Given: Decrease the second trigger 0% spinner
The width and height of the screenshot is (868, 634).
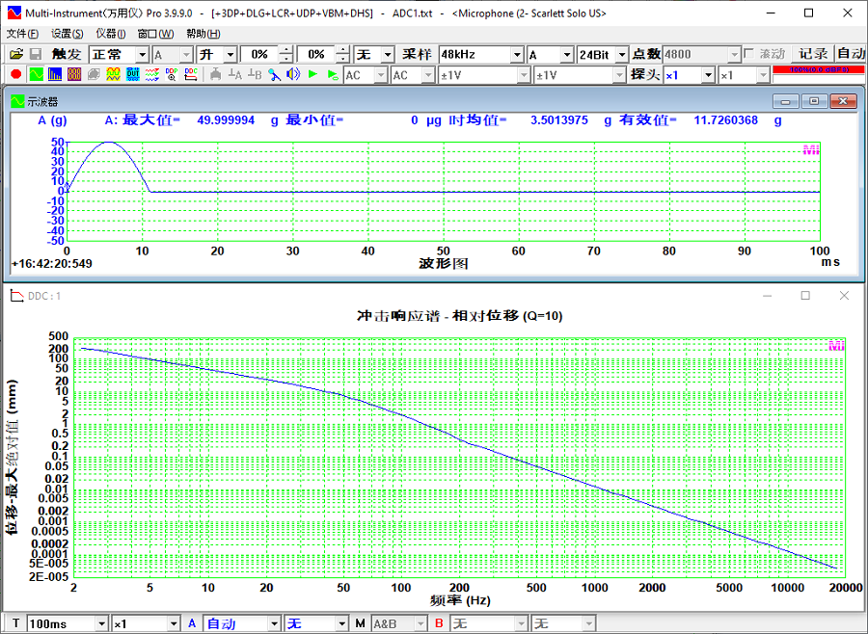Looking at the screenshot, I should [x=342, y=58].
